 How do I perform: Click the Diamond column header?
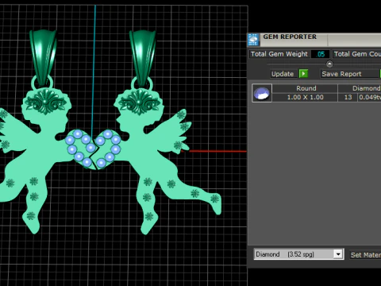(x=360, y=88)
